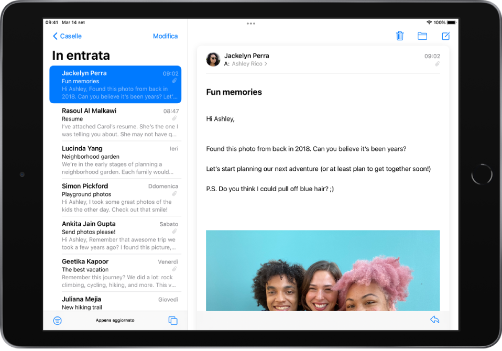The image size is (502, 351).
Task: Tap the overlapping squares icon below the inbox
Action: tap(173, 320)
